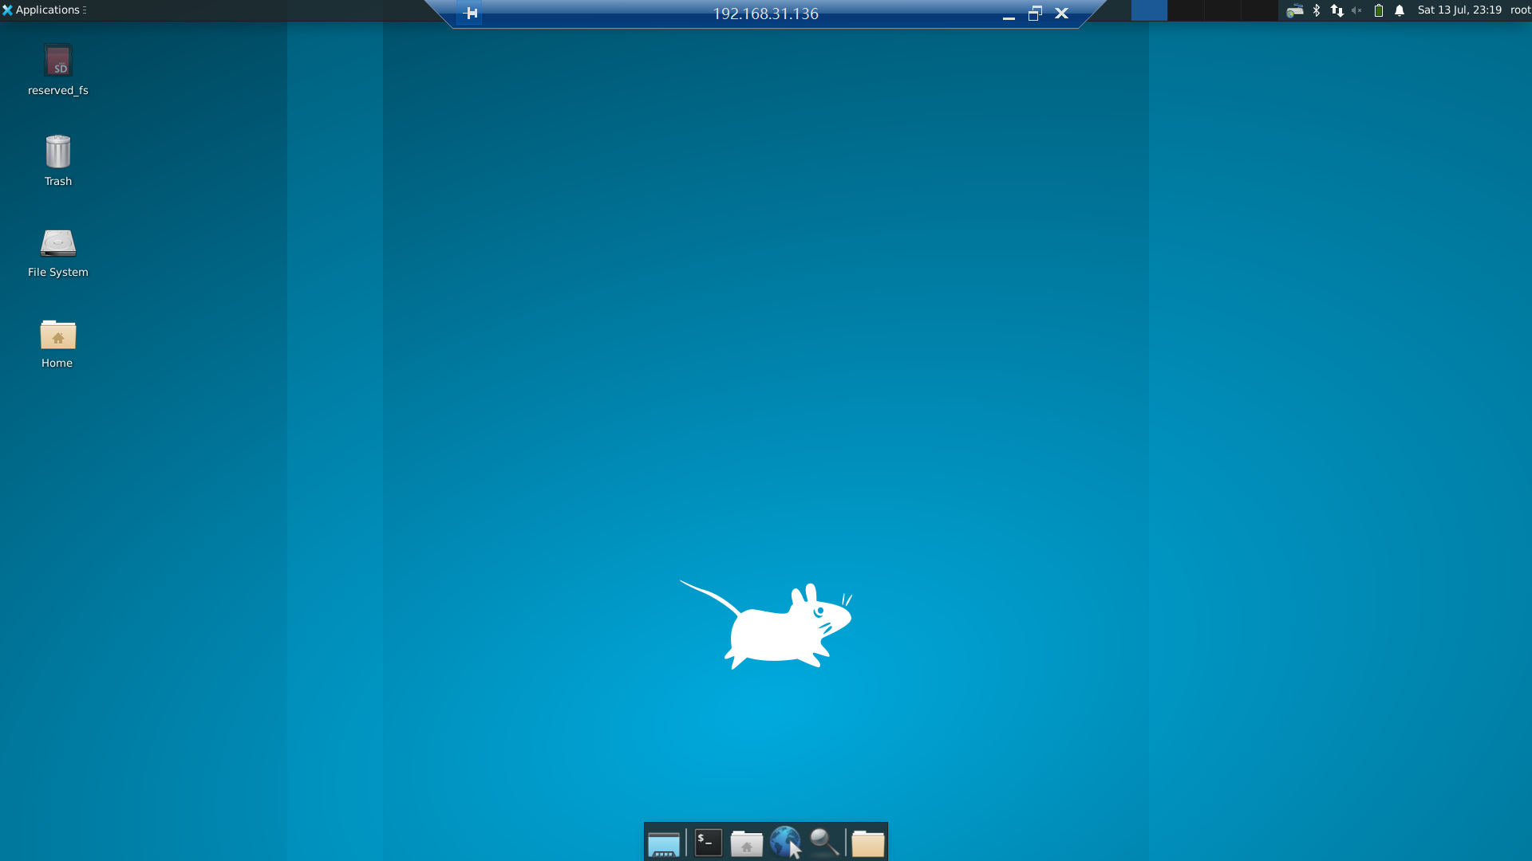Open the root user menu
This screenshot has width=1532, height=861.
pos(1520,10)
